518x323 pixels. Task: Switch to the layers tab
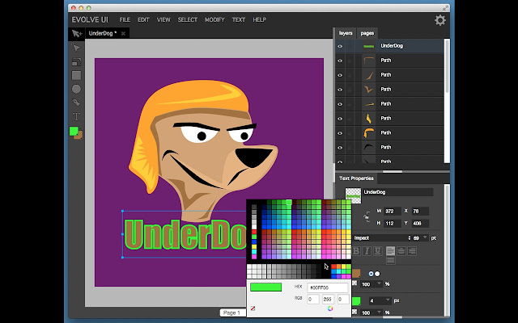click(346, 33)
